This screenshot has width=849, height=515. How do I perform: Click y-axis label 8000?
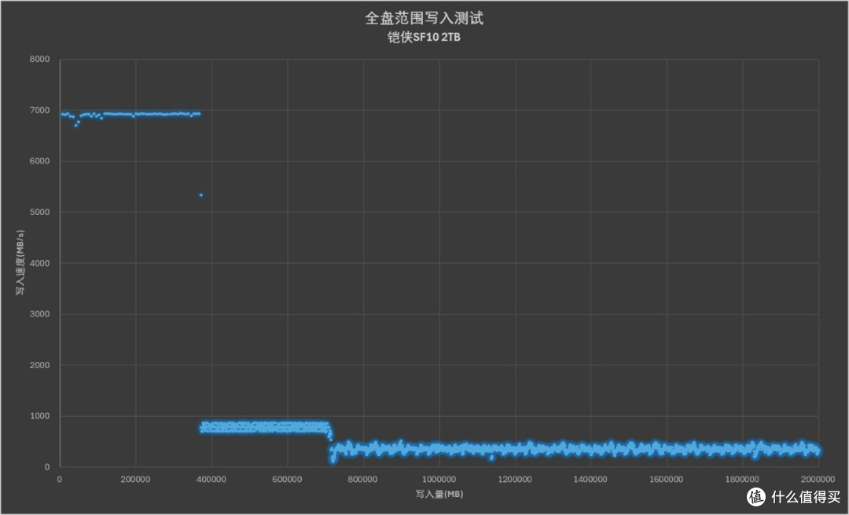point(39,59)
